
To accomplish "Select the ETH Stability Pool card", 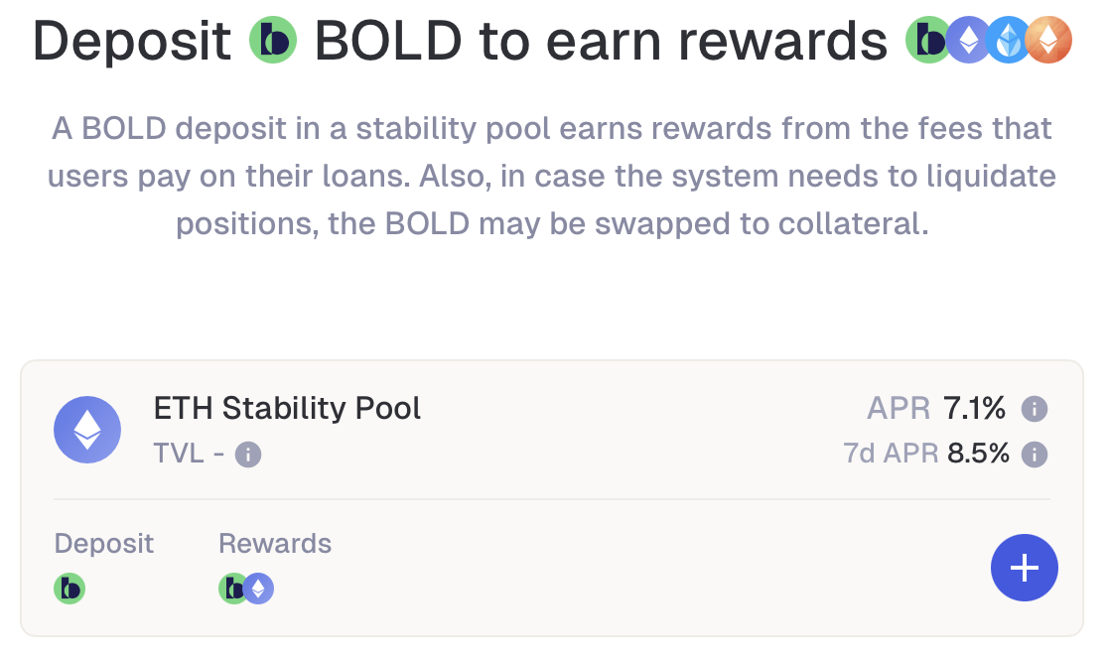I will 554,496.
